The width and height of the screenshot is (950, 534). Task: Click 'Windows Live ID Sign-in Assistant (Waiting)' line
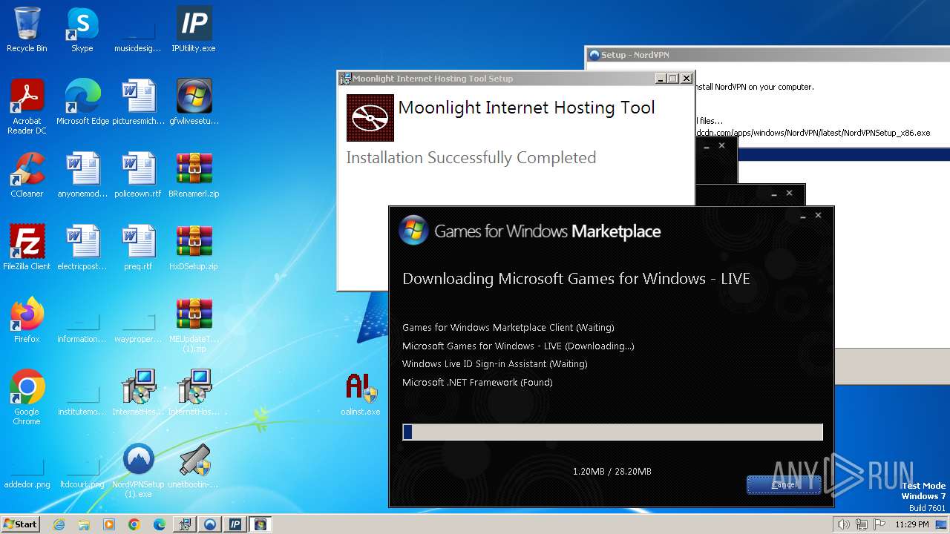coord(495,364)
